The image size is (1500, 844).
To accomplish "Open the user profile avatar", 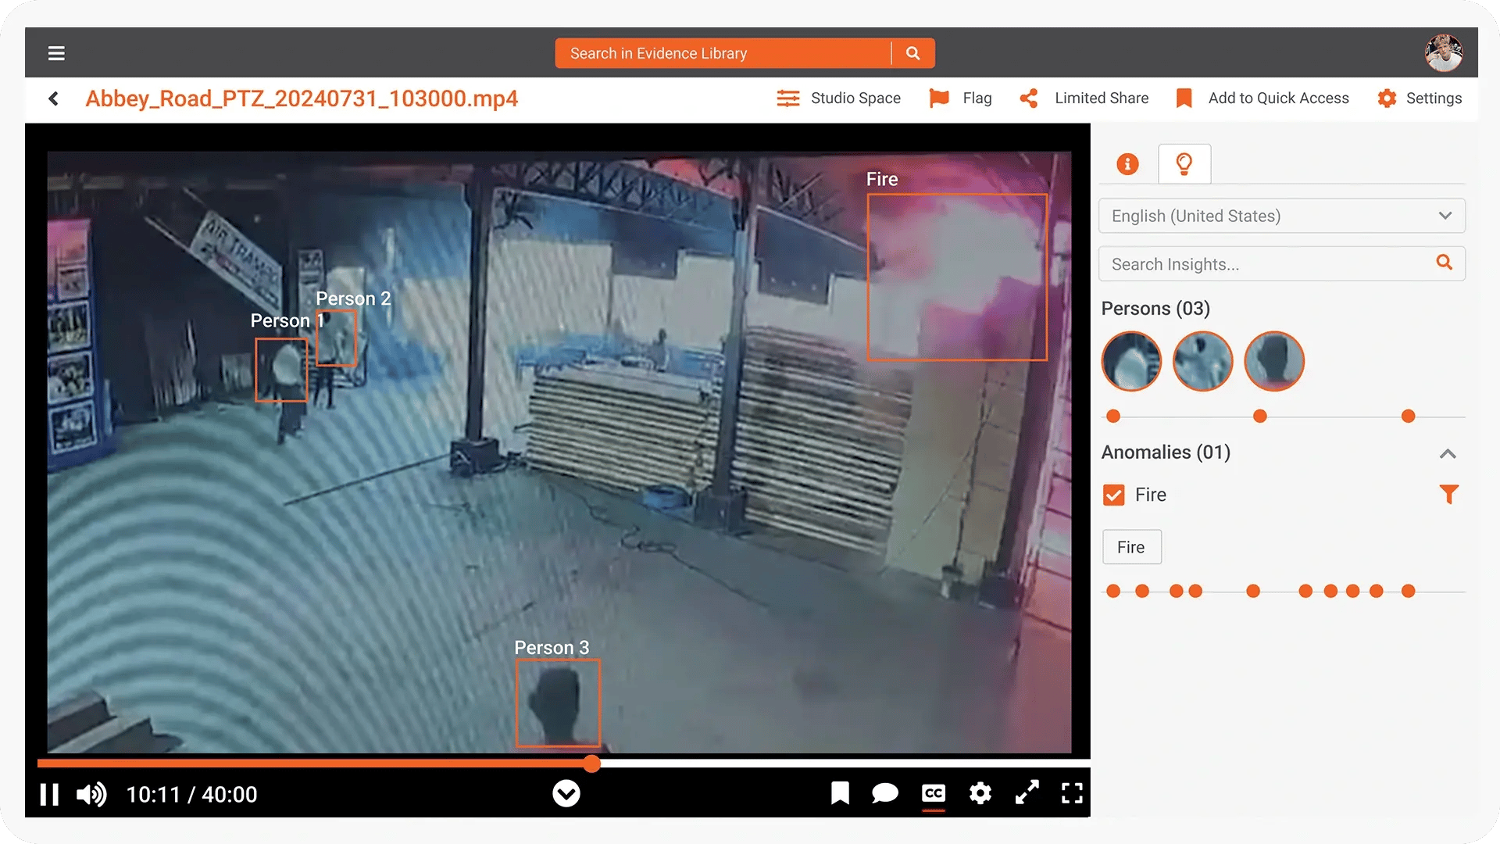I will (x=1443, y=53).
